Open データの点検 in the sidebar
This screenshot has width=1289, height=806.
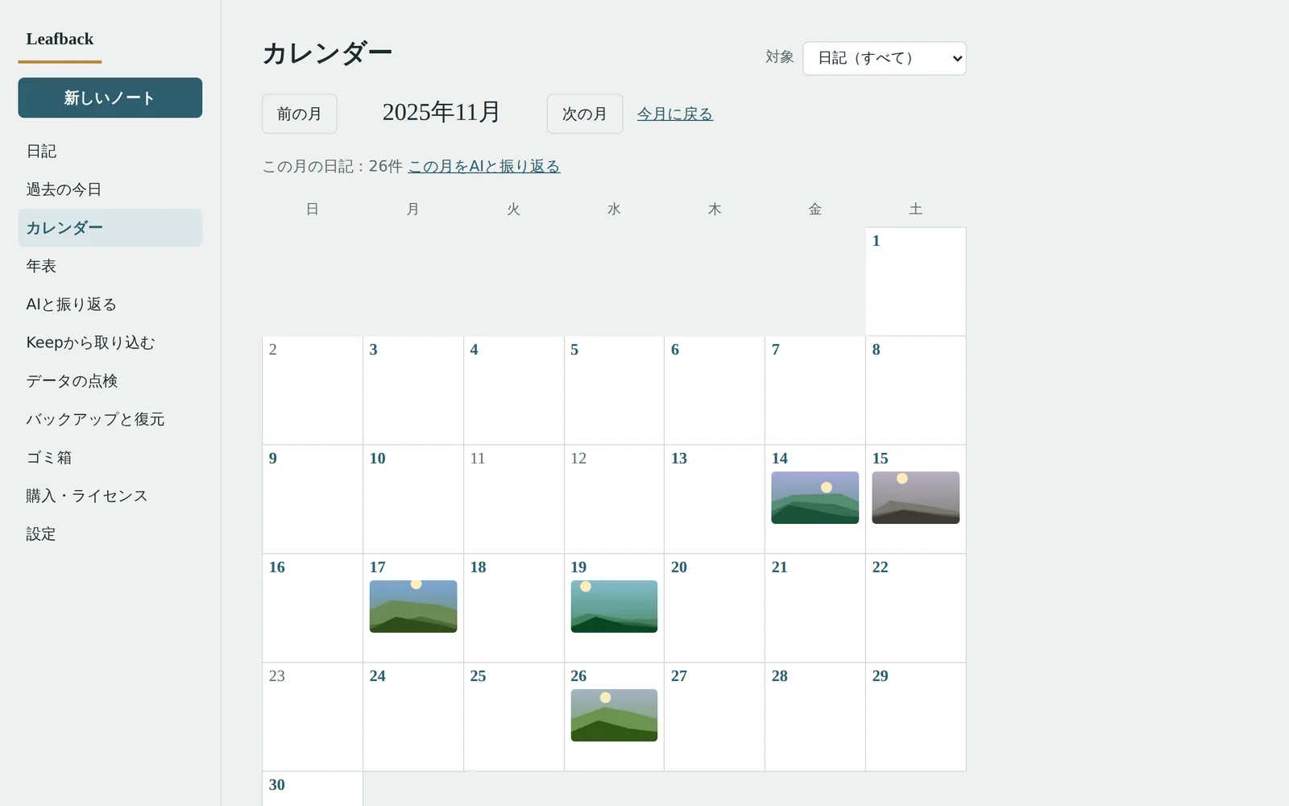pyautogui.click(x=110, y=381)
